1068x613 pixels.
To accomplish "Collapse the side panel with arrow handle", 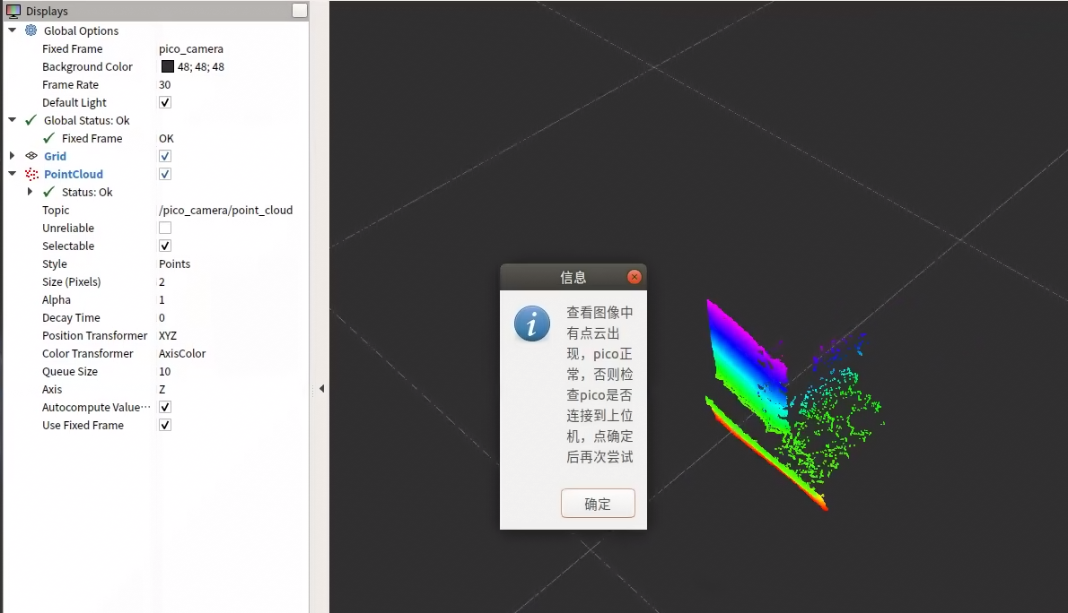I will (321, 389).
